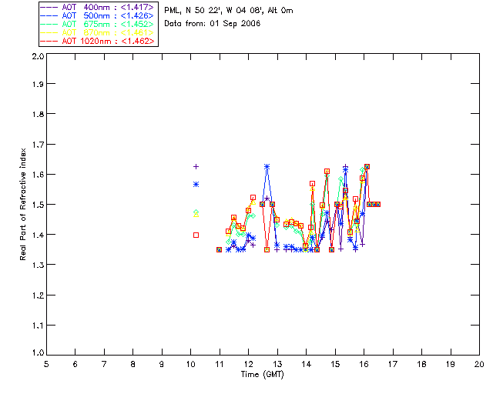Click the hour 12 label on the time axis
This screenshot has height=394, width=493.
point(248,364)
